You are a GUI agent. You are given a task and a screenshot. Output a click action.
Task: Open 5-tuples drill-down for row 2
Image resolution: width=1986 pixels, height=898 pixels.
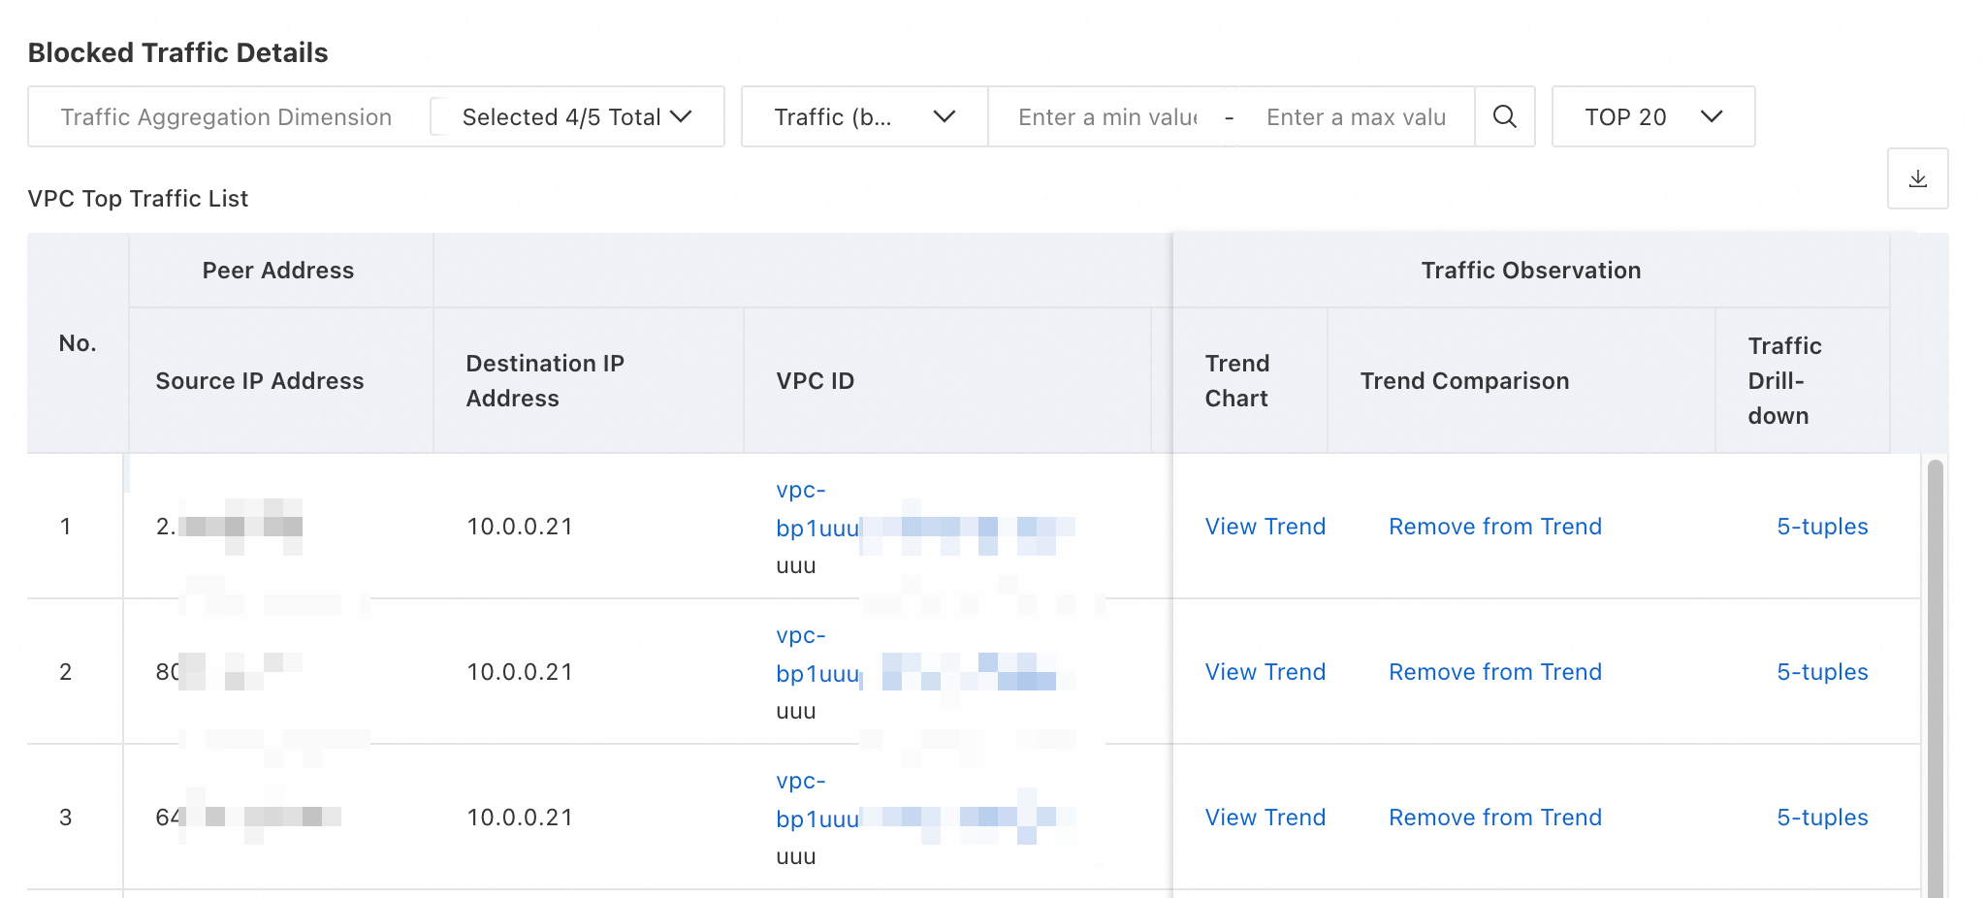tap(1821, 672)
